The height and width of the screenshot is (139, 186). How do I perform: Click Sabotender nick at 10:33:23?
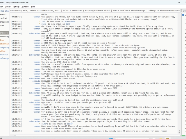coord(35,93)
